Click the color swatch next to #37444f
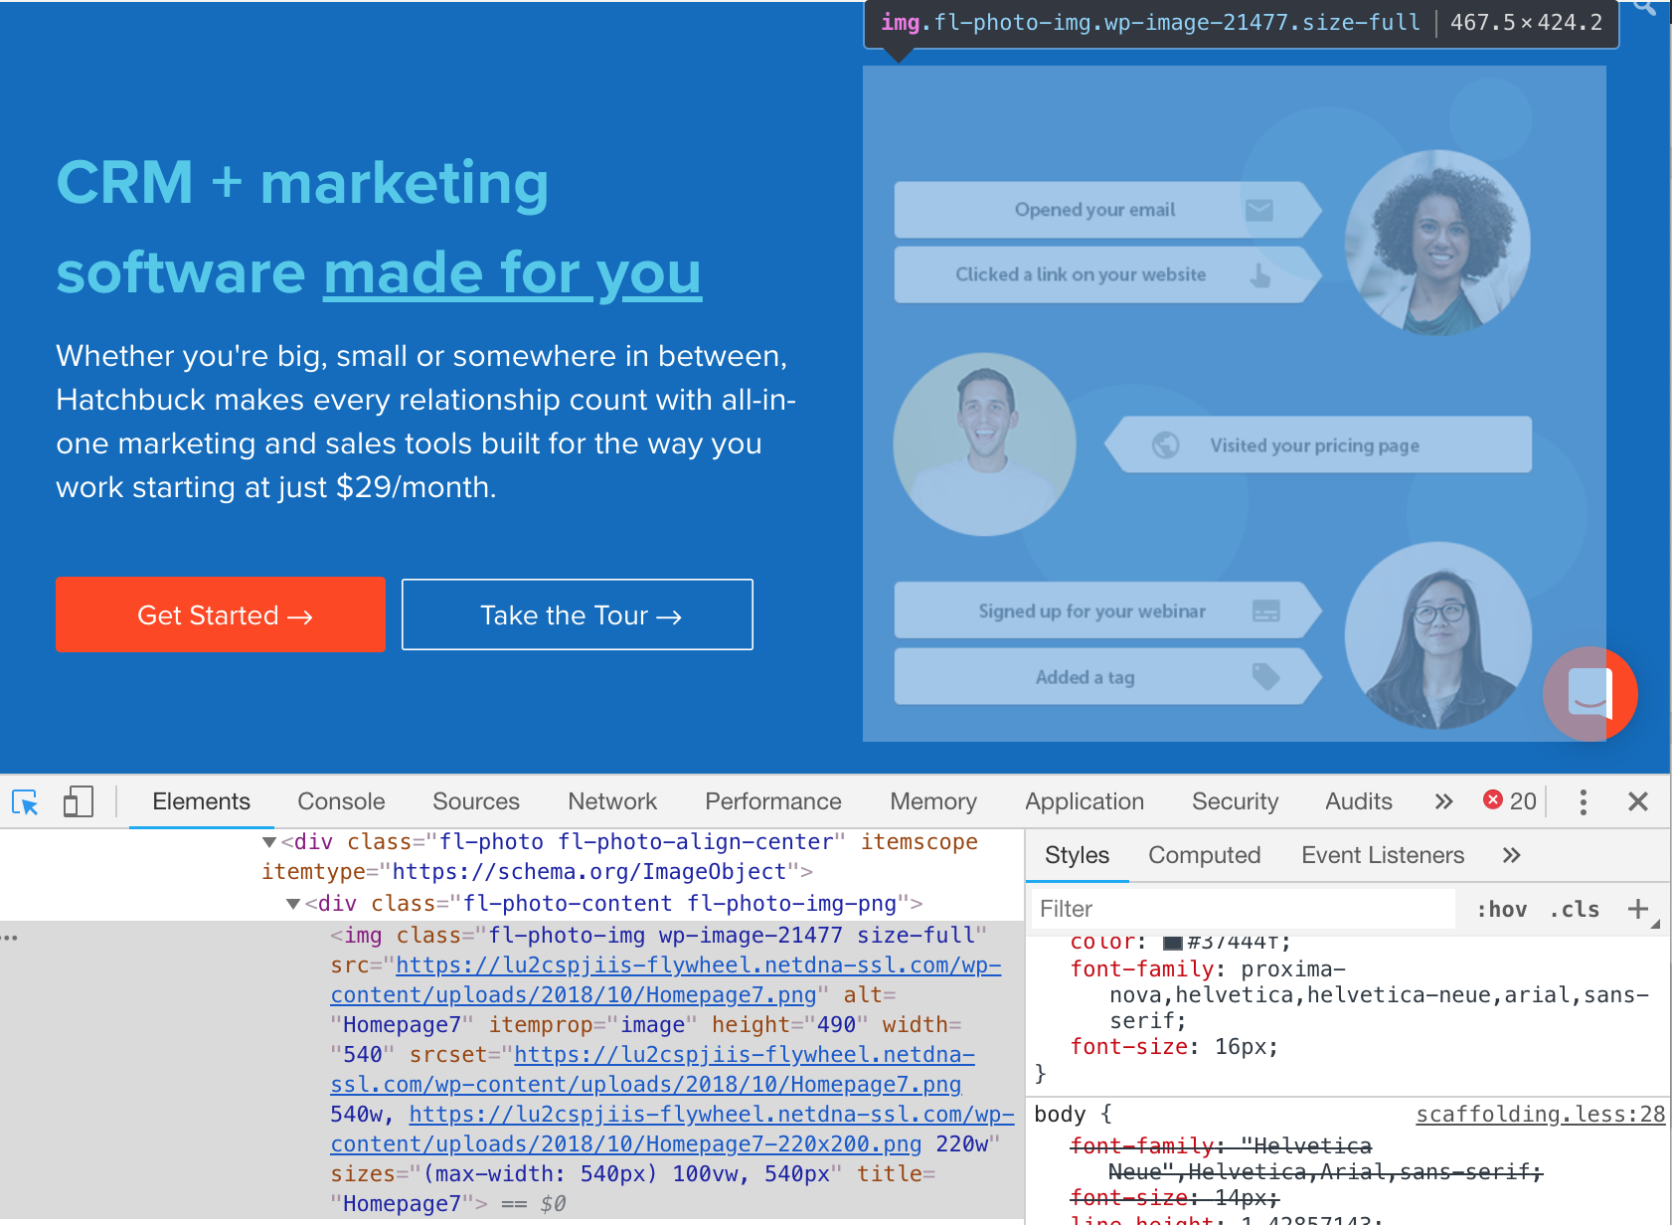Screen dimensions: 1672x1225 point(1172,943)
